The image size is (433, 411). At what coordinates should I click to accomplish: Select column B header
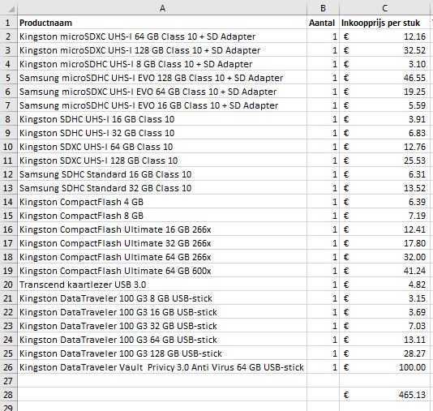323,8
